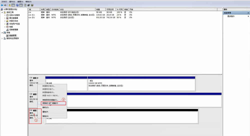
Task: Click 属性(P) in the context menu
Action: [45, 112]
